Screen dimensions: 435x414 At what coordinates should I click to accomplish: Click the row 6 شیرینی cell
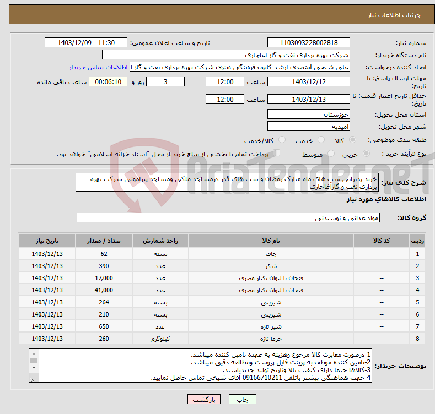(271, 314)
